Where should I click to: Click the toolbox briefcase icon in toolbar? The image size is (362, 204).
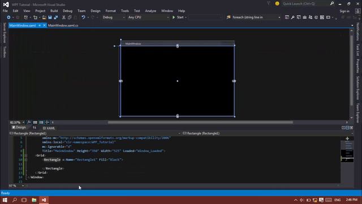click(x=304, y=18)
